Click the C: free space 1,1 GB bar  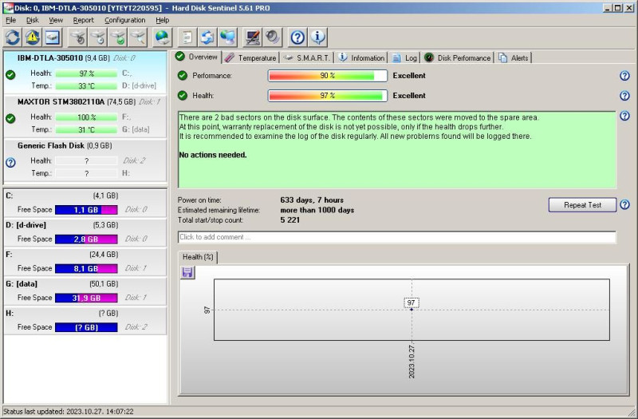86,210
